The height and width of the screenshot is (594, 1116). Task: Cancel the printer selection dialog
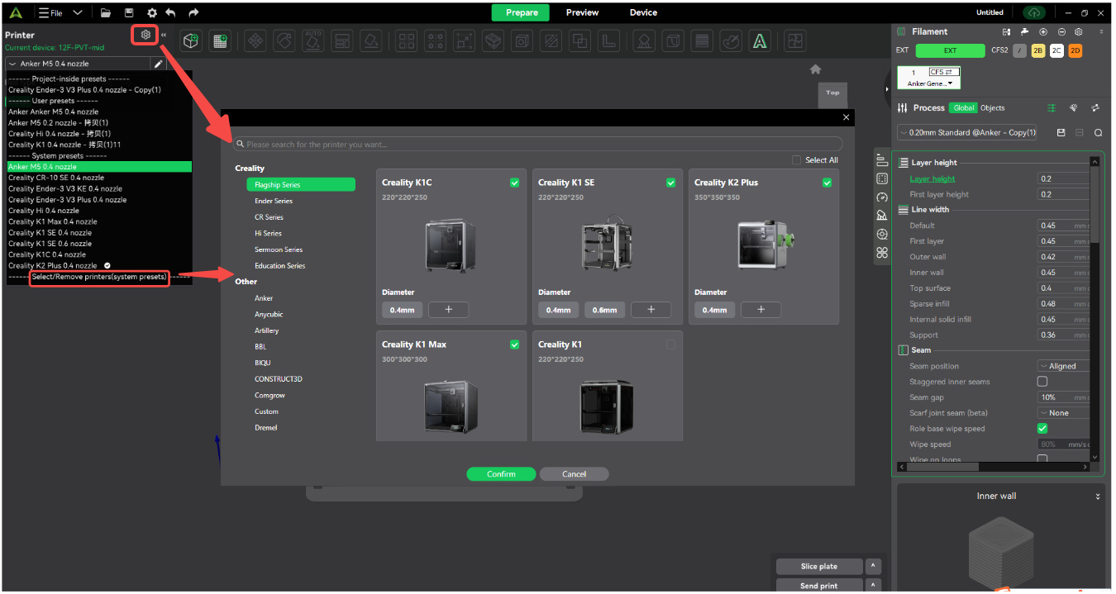pyautogui.click(x=575, y=474)
